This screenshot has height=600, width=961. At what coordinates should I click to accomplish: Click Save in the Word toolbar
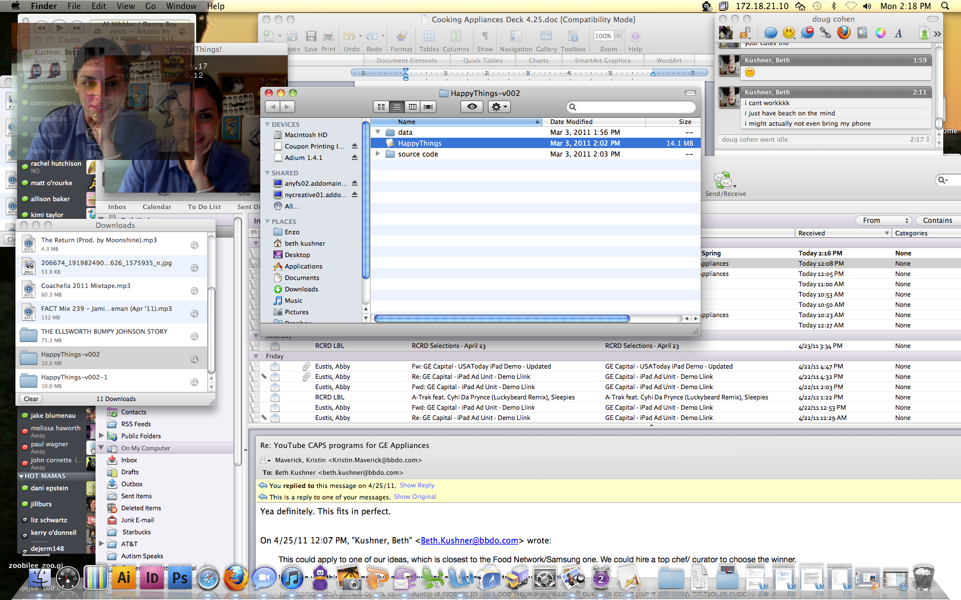311,41
